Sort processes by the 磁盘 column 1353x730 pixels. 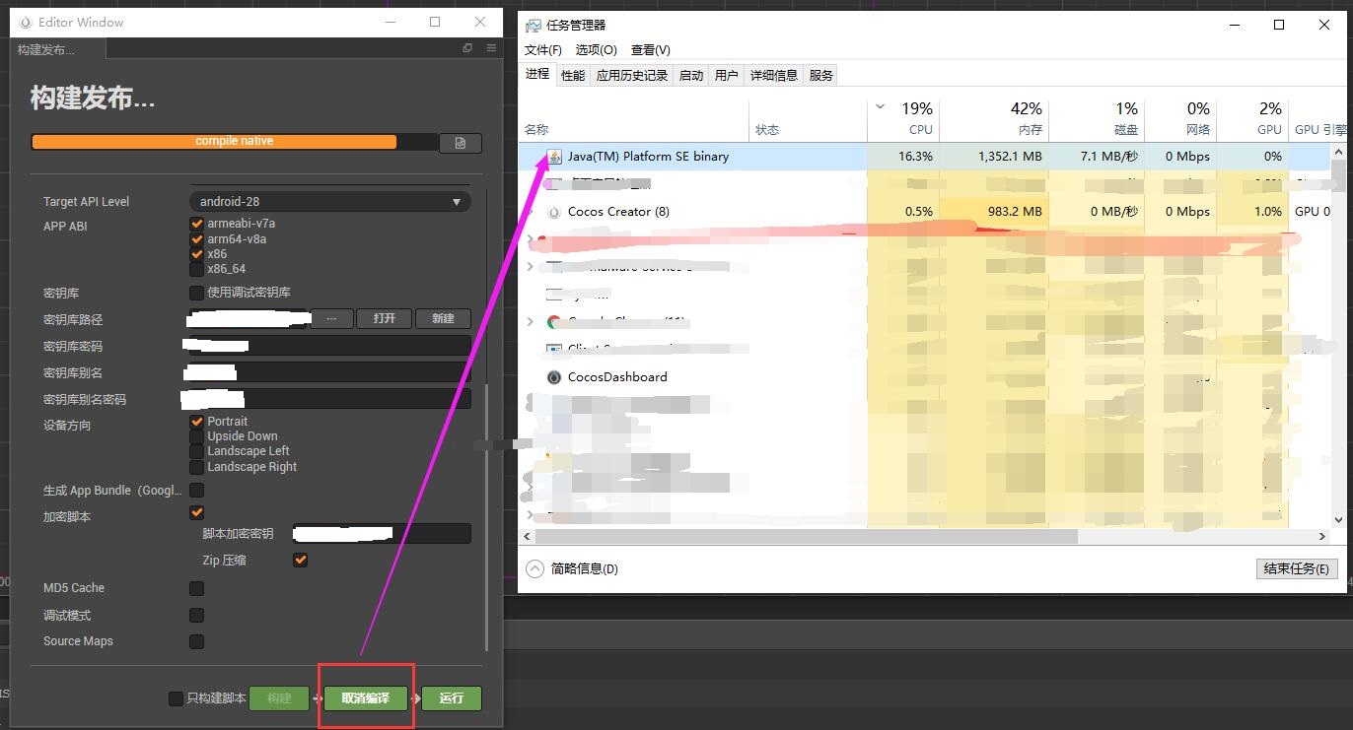tap(1095, 120)
